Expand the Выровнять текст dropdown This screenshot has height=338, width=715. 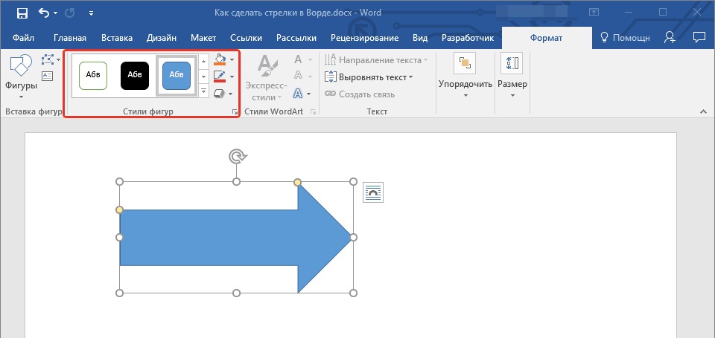(369, 77)
